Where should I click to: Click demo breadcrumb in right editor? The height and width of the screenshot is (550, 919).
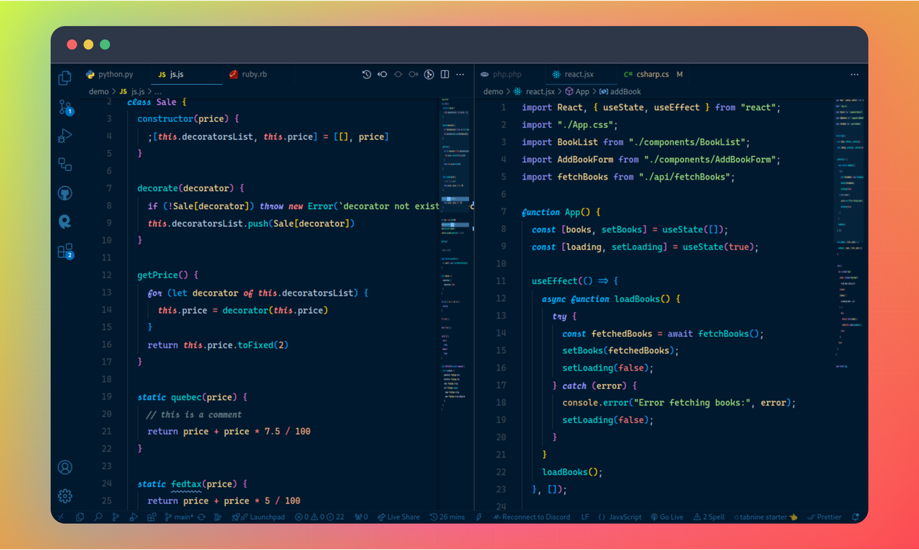point(493,91)
